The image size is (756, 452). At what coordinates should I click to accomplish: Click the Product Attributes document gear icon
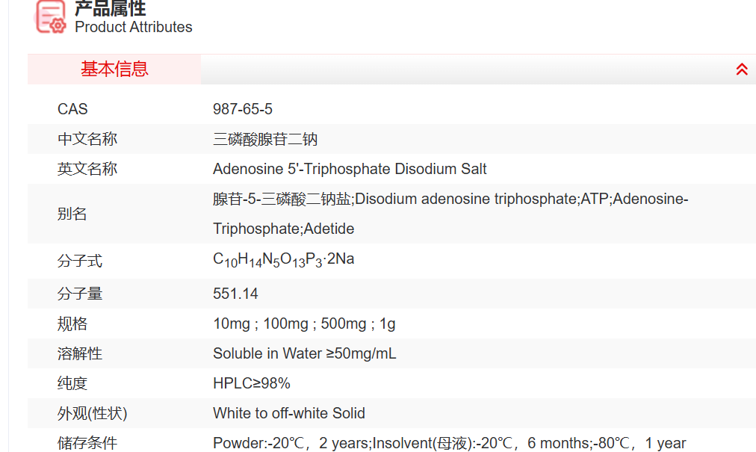[x=51, y=17]
